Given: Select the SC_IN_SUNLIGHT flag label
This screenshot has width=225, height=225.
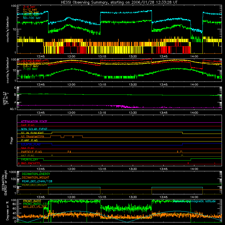Looking at the screenshot, I should [x=32, y=133].
